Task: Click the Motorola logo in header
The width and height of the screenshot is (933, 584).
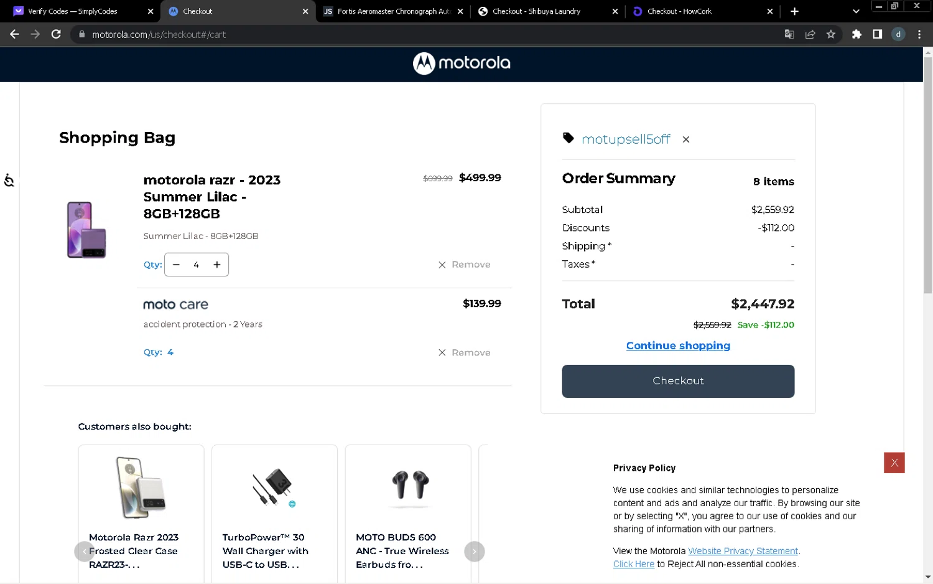Action: (x=462, y=63)
